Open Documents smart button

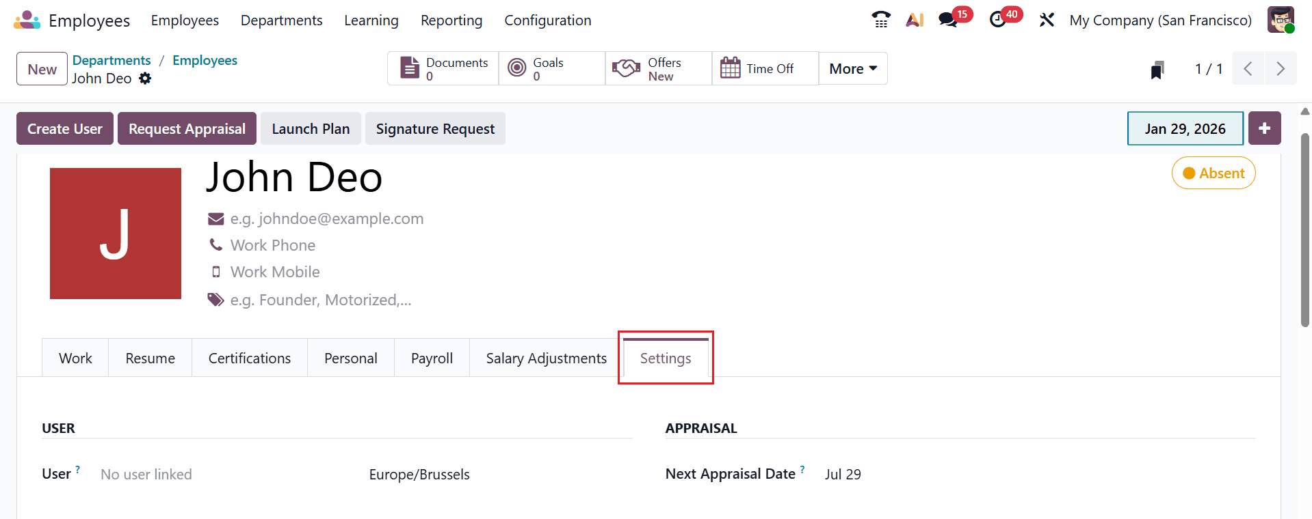point(443,68)
